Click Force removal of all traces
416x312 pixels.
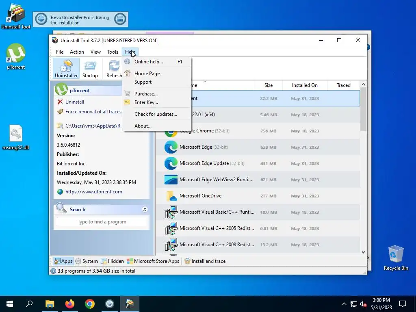point(93,112)
